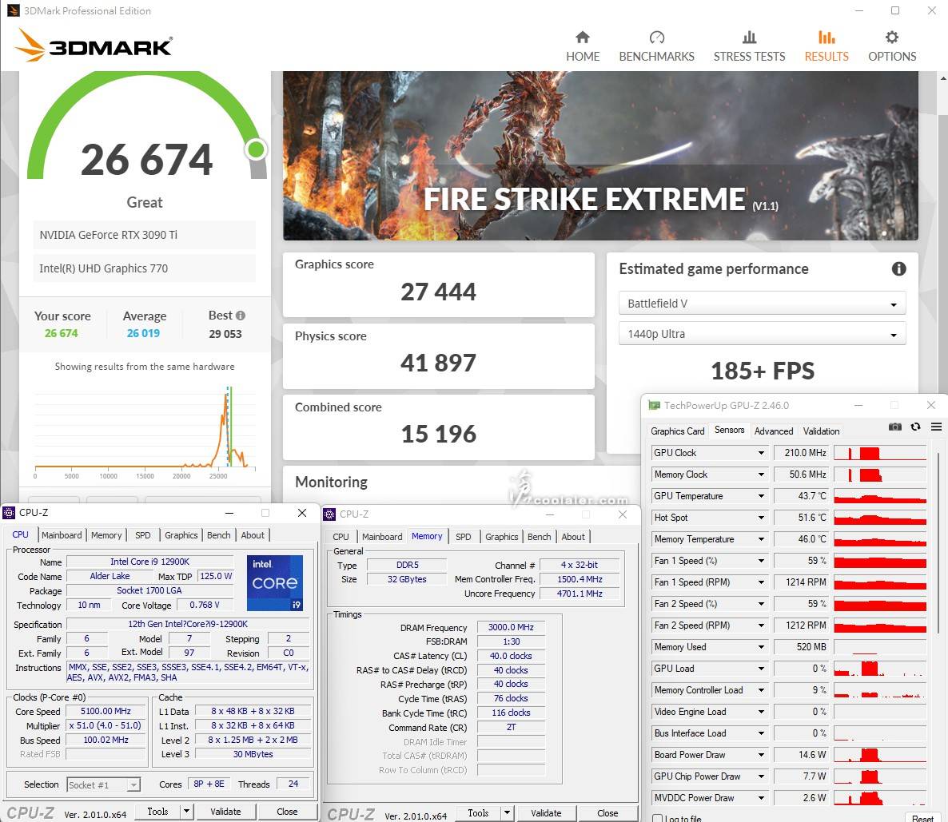This screenshot has width=948, height=822.
Task: Refresh GPU-Z sensors
Action: [915, 427]
